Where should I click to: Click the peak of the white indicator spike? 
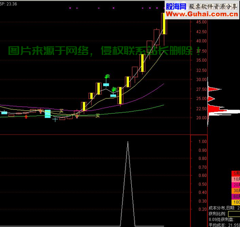coord(128,142)
